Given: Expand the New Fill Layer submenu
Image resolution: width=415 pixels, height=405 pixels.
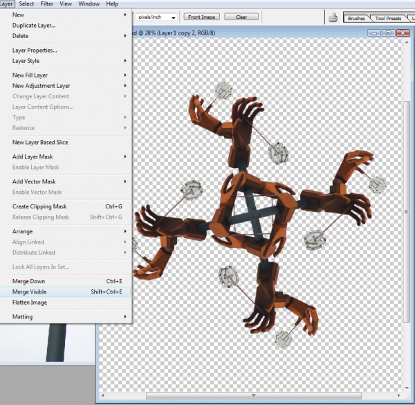Looking at the screenshot, I should click(x=66, y=75).
